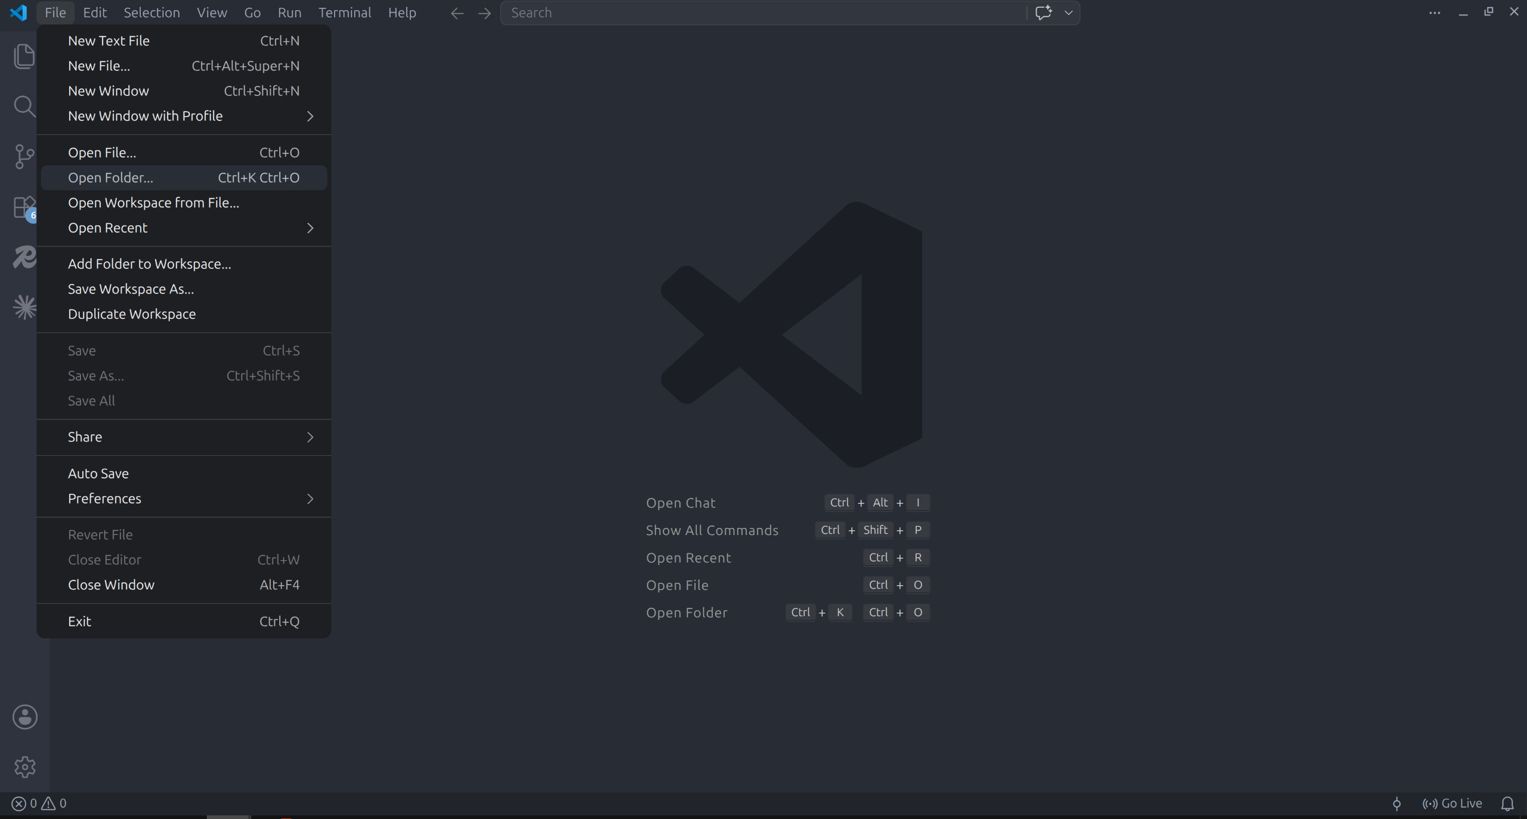Open the Manage gear icon
This screenshot has height=819, width=1527.
click(x=24, y=767)
